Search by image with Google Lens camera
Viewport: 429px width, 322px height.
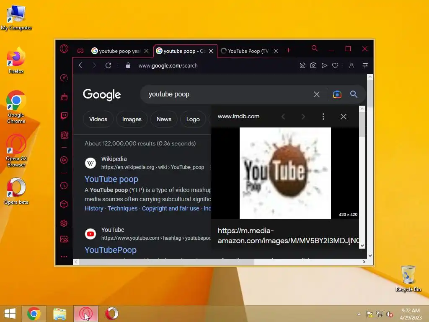[x=337, y=94]
